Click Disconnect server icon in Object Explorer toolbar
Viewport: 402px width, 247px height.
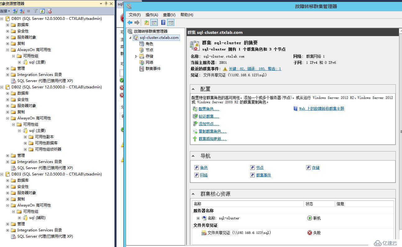22,11
